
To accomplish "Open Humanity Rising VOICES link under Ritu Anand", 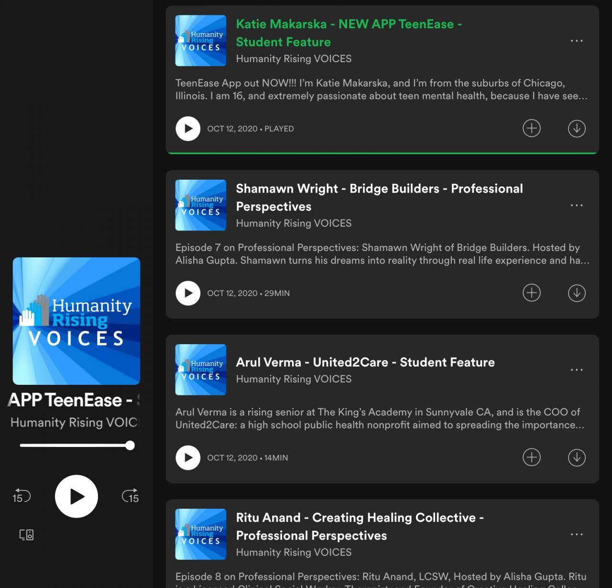I will point(294,552).
